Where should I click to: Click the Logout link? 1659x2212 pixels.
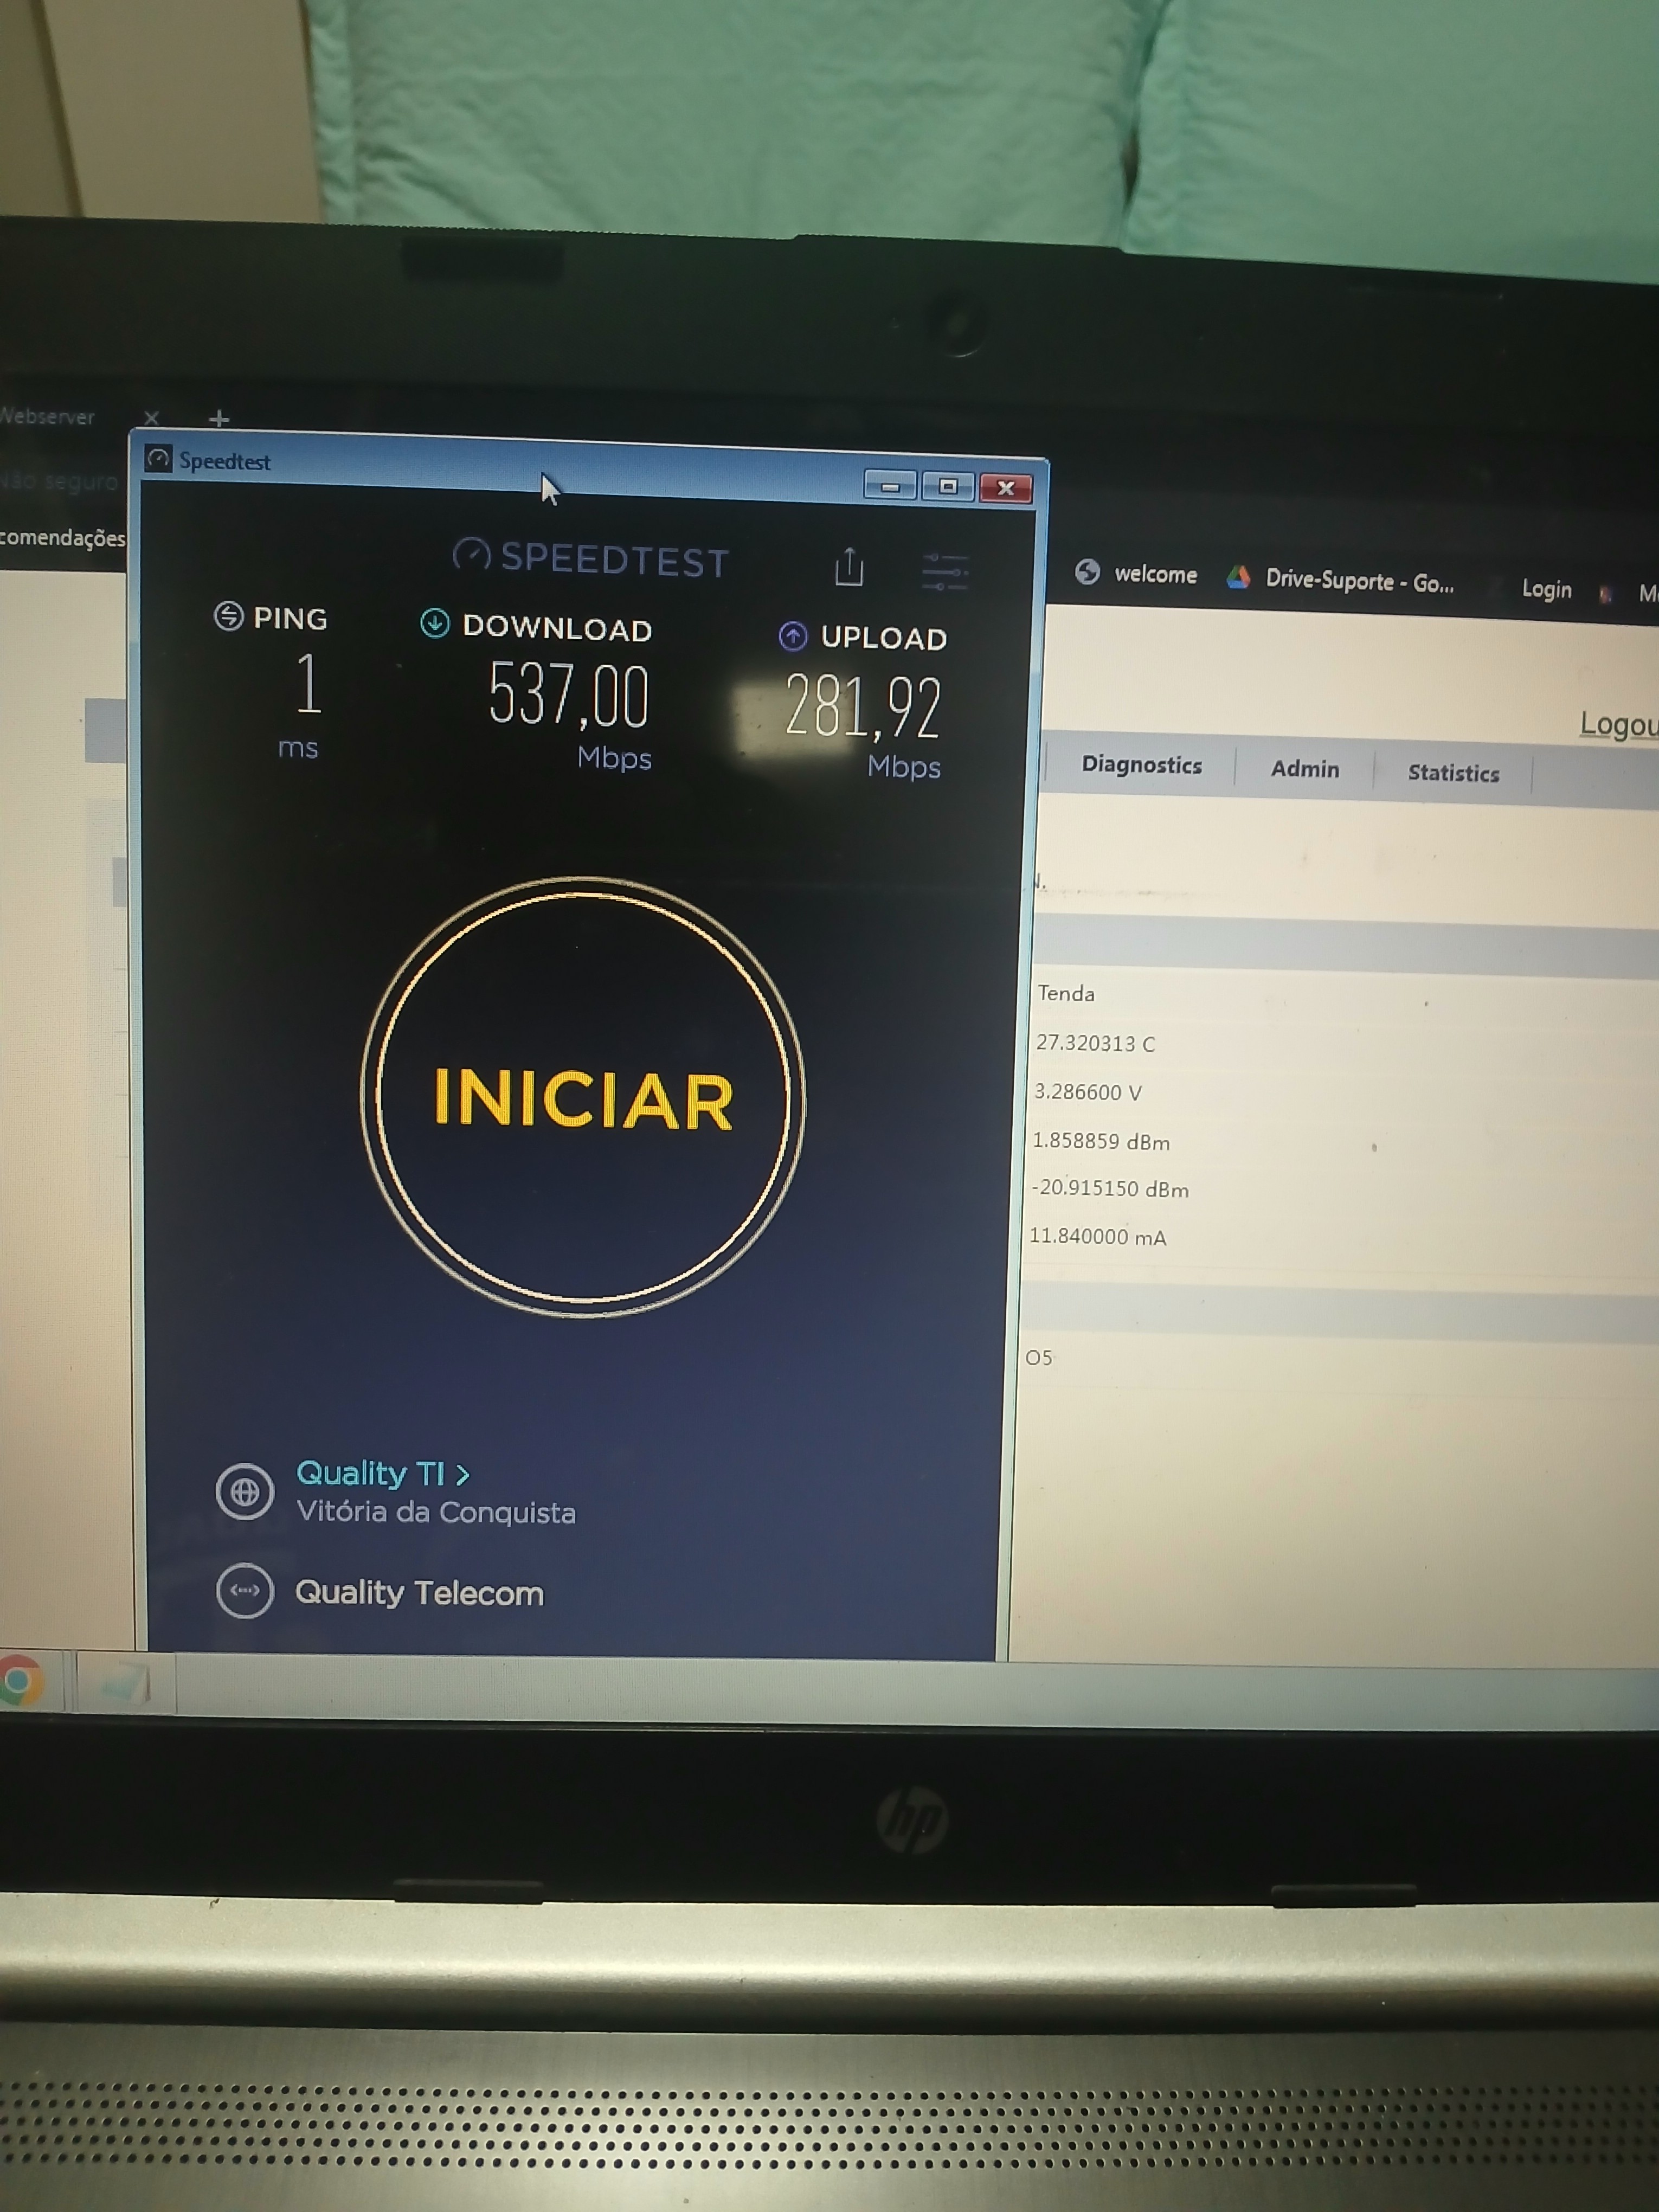point(1618,723)
